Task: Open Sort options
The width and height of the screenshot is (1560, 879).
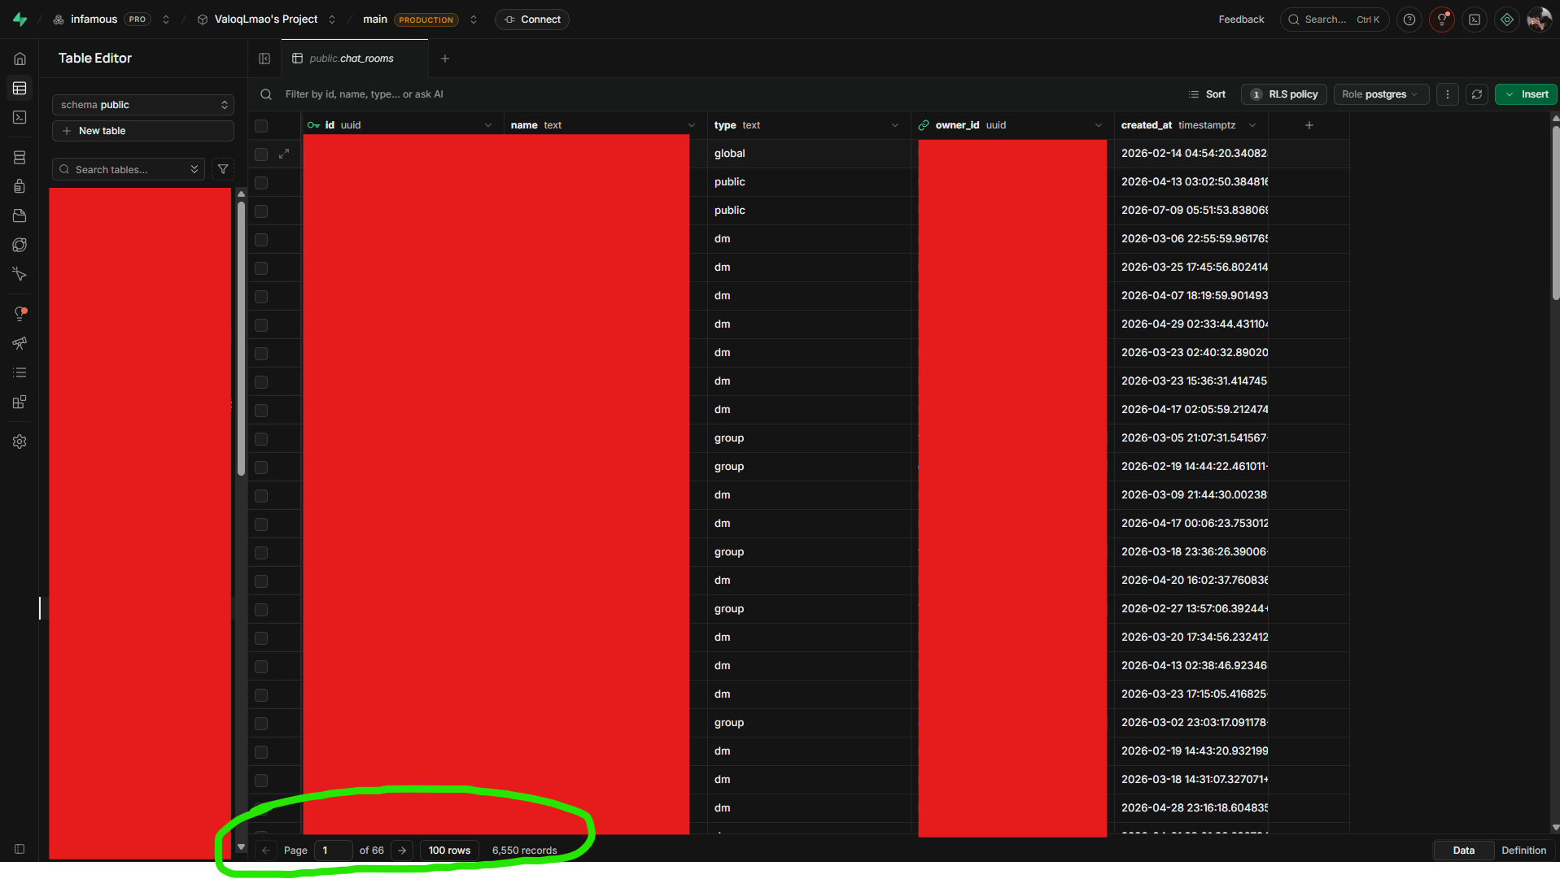Action: click(1207, 94)
